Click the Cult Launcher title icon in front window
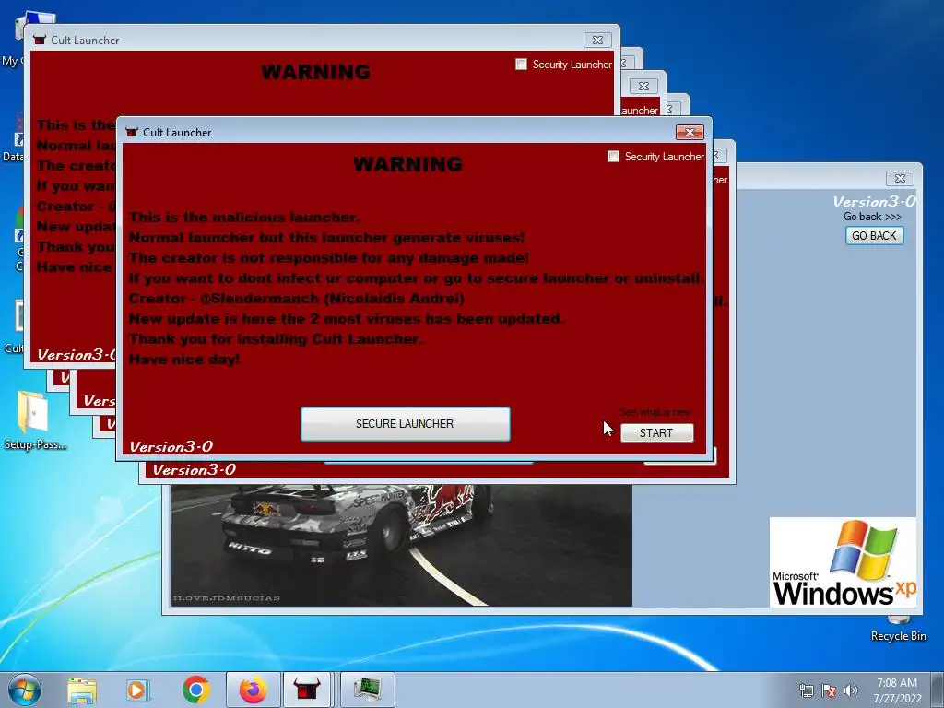This screenshot has width=944, height=708. point(132,132)
